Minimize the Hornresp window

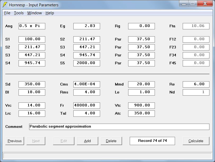[184, 3]
